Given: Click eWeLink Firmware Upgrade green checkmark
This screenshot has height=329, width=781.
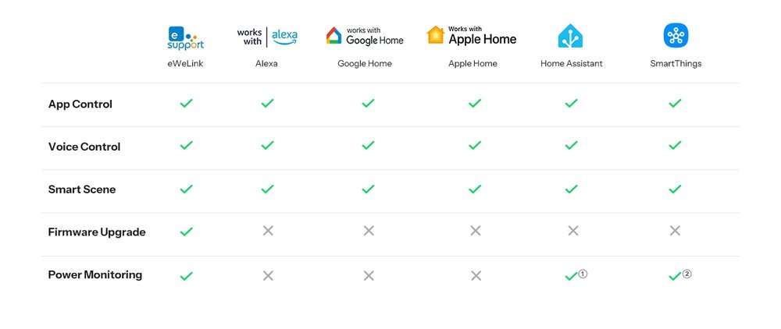Looking at the screenshot, I should [x=187, y=232].
